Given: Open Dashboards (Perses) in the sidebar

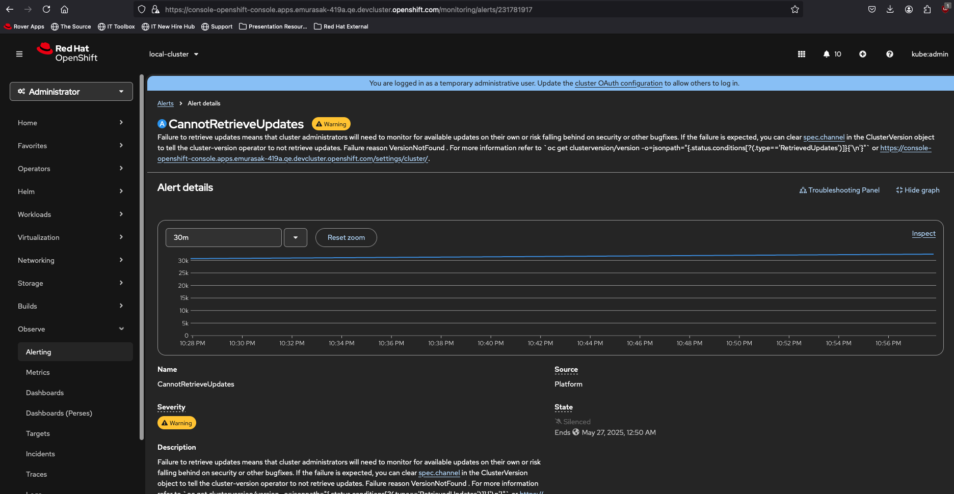Looking at the screenshot, I should [59, 413].
